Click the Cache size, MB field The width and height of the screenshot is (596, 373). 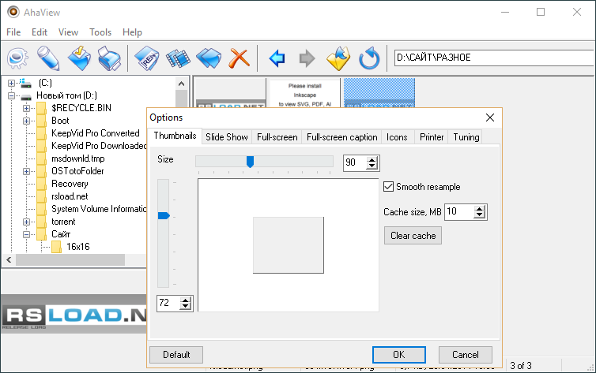(459, 211)
